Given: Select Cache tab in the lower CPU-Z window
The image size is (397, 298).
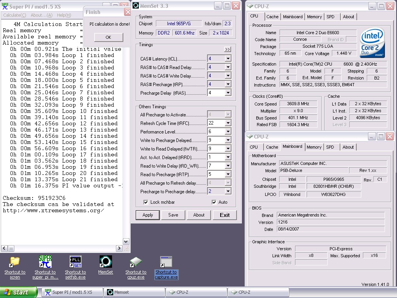Looking at the screenshot, I should click(x=272, y=147).
